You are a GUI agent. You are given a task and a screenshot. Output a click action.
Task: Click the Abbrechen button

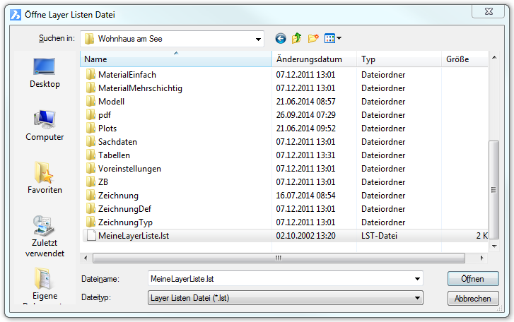click(472, 299)
